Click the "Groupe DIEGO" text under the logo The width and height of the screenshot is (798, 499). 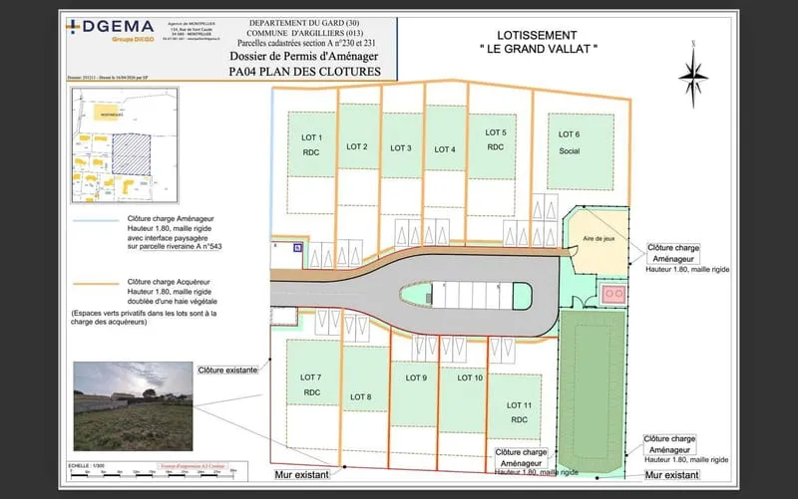(x=133, y=39)
